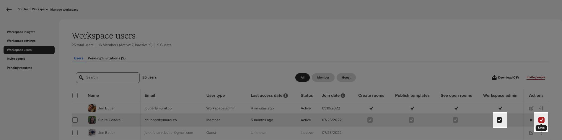Open Workspace settings in the sidebar
Viewport: 562px width, 140px height.
coord(21,41)
